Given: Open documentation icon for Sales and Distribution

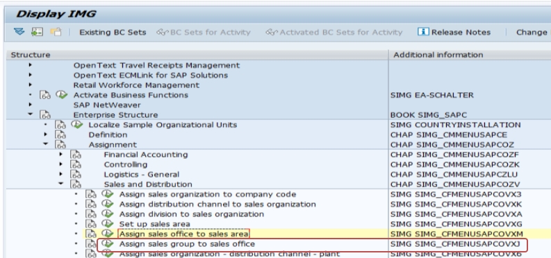Looking at the screenshot, I should (x=76, y=184).
